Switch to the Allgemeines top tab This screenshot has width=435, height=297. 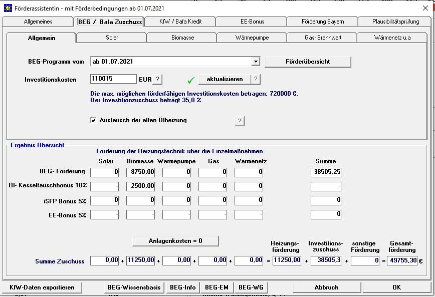(38, 22)
